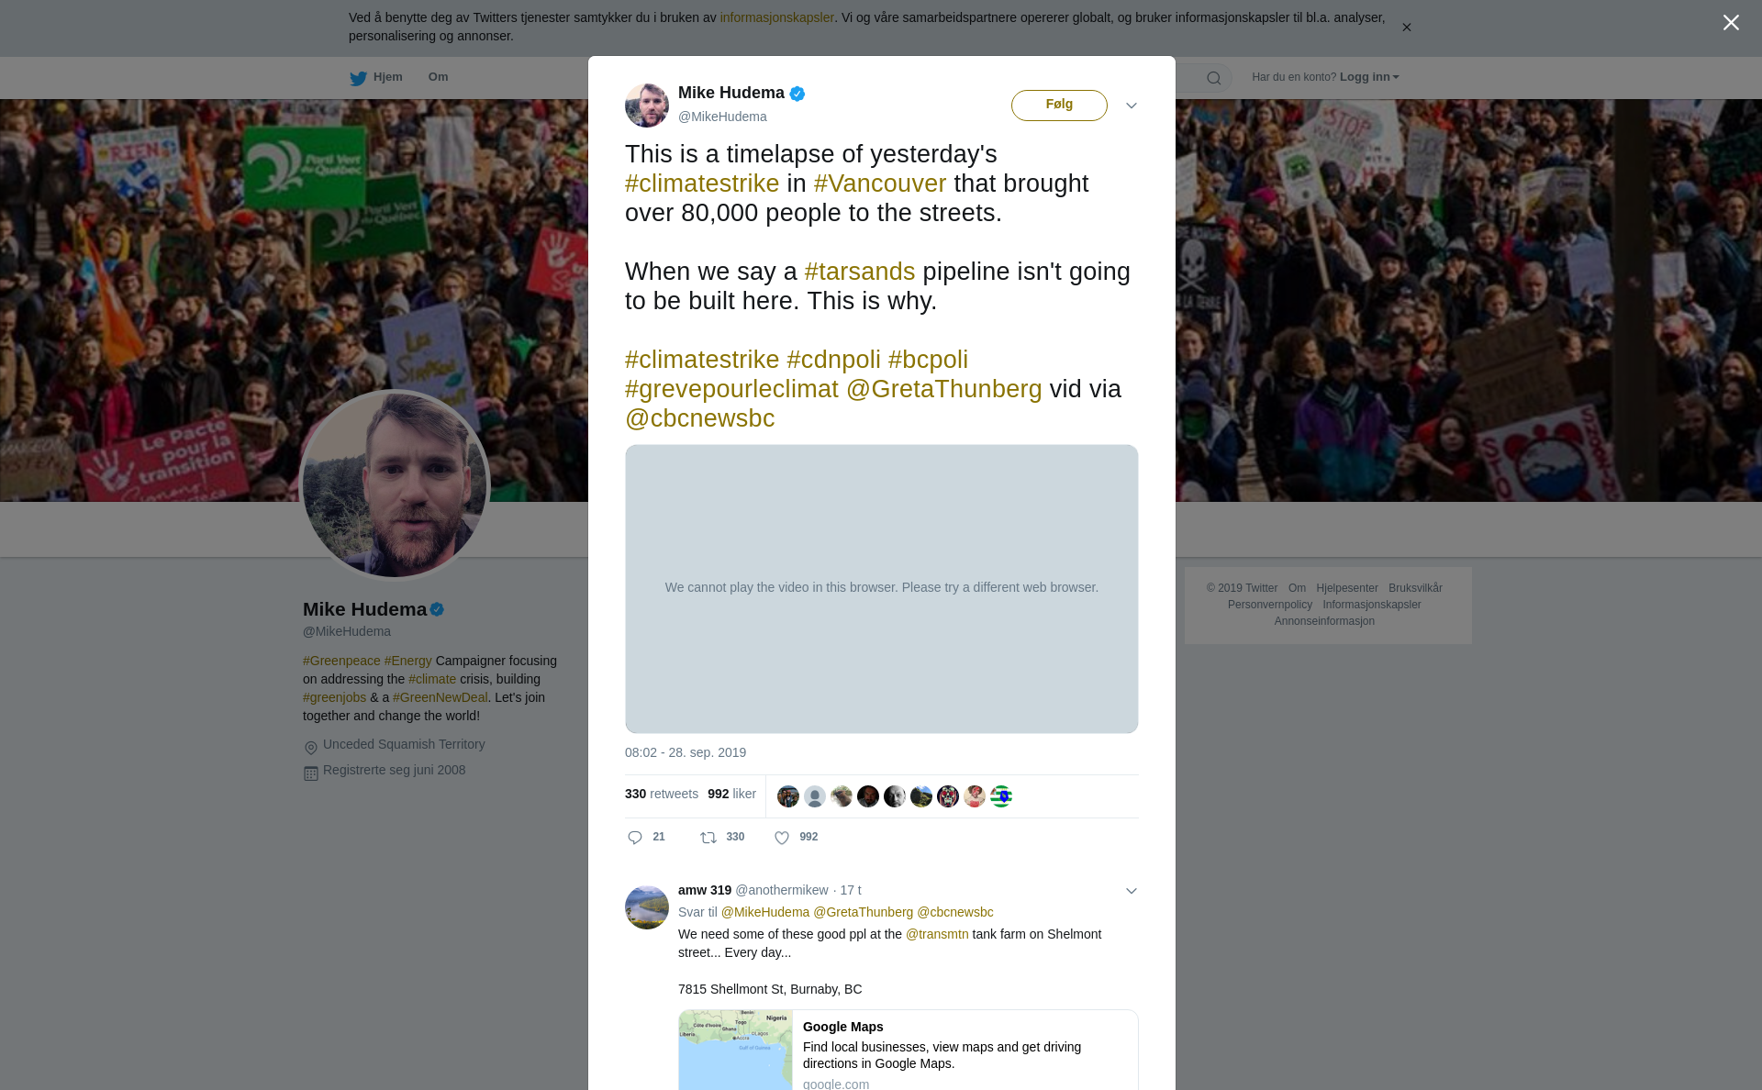The height and width of the screenshot is (1090, 1762).
Task: View the 330 retweets list
Action: pos(662,795)
